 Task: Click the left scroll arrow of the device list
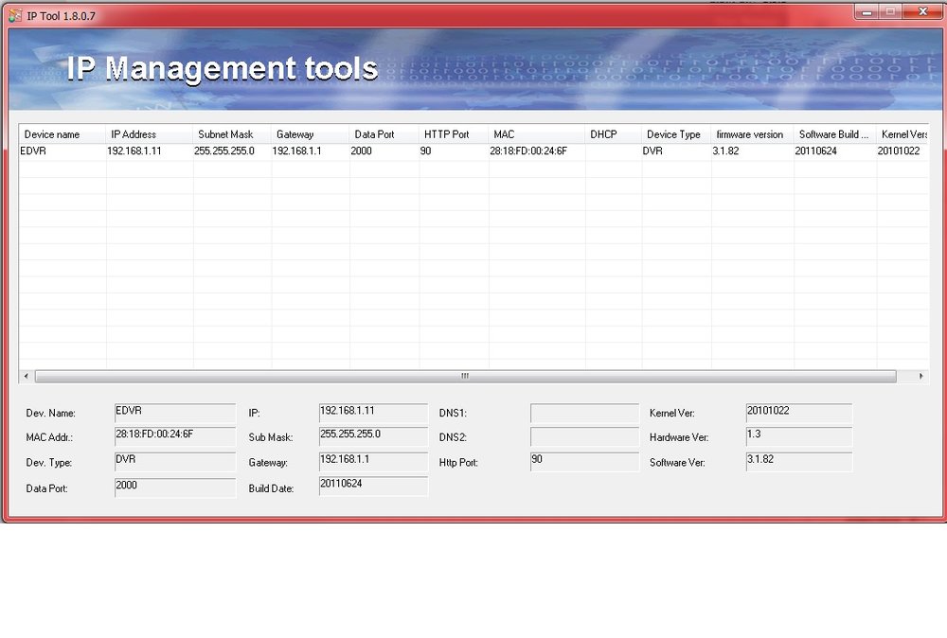coord(26,376)
